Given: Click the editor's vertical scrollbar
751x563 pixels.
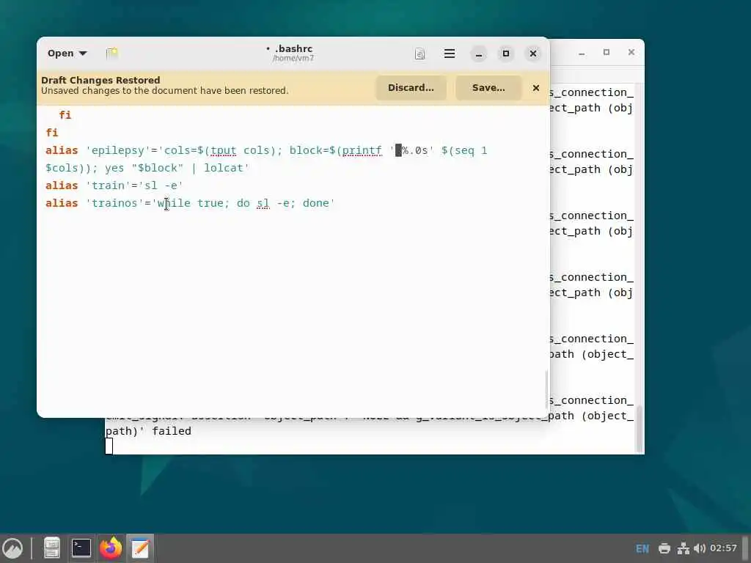Looking at the screenshot, I should (x=546, y=389).
